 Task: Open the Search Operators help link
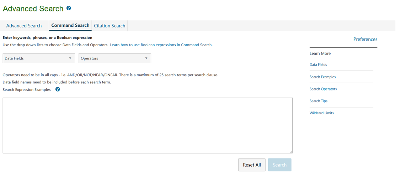pos(323,89)
